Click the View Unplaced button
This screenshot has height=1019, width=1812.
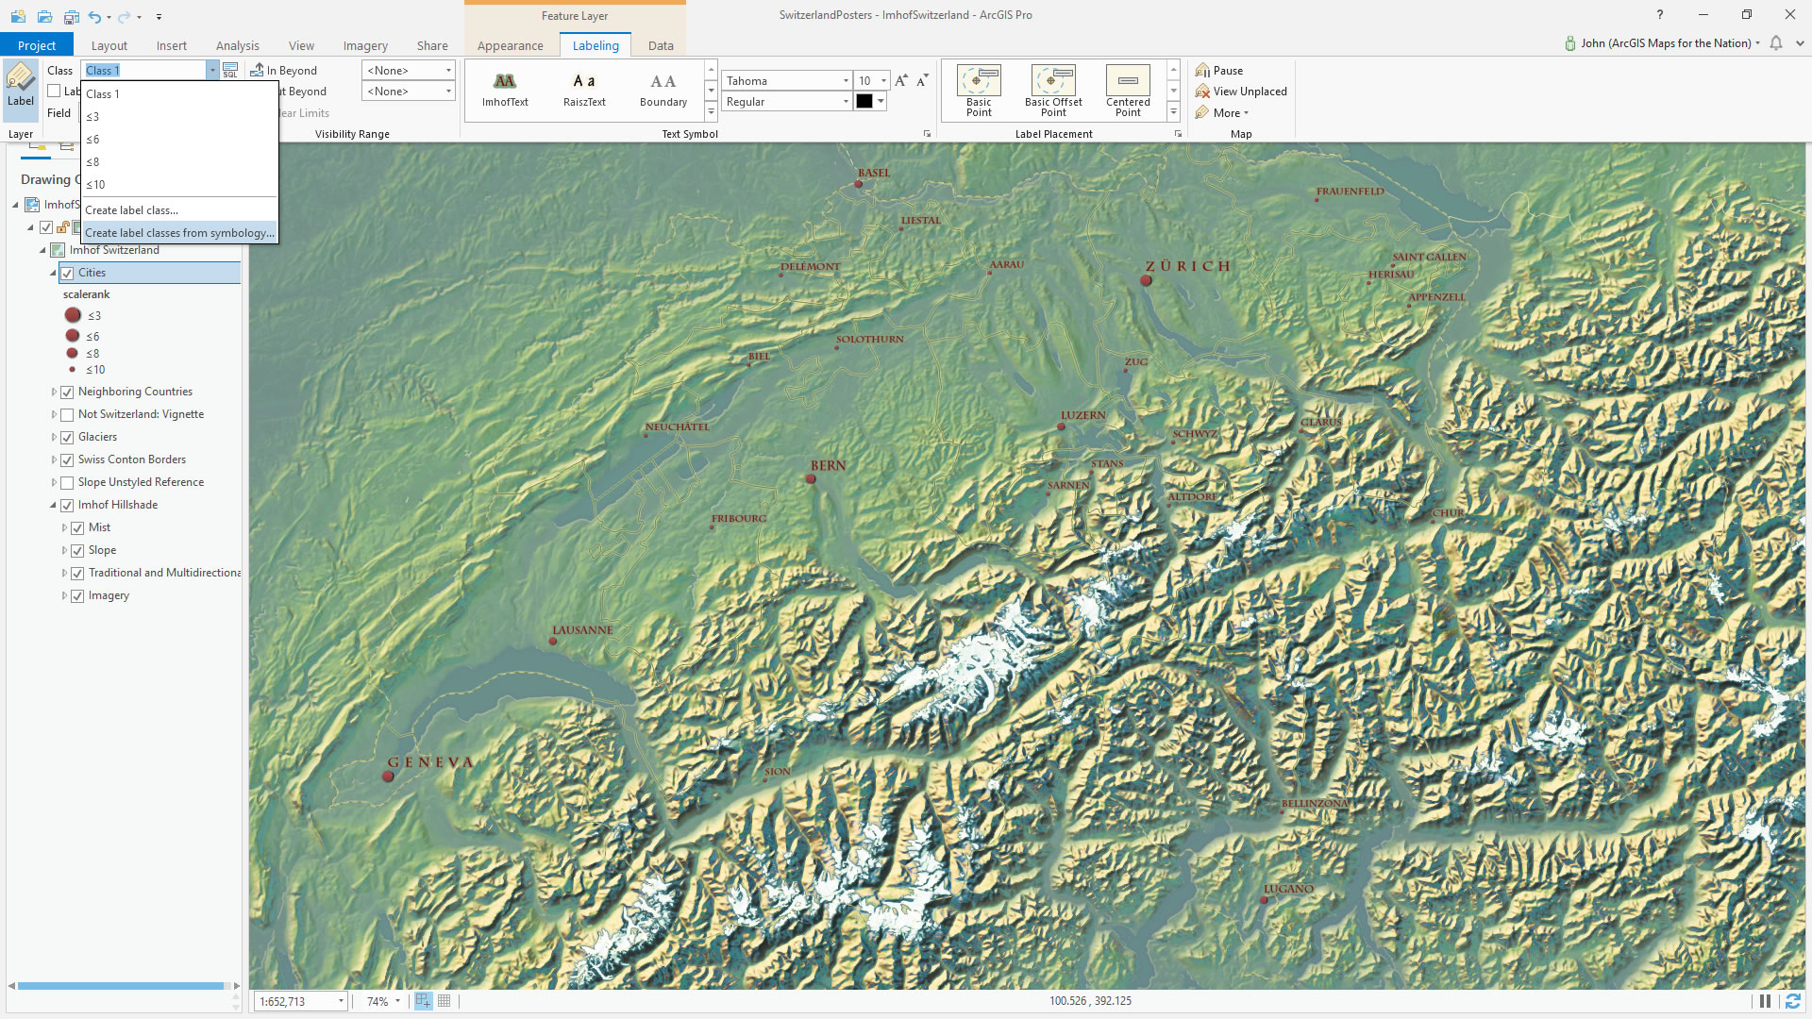1241,91
